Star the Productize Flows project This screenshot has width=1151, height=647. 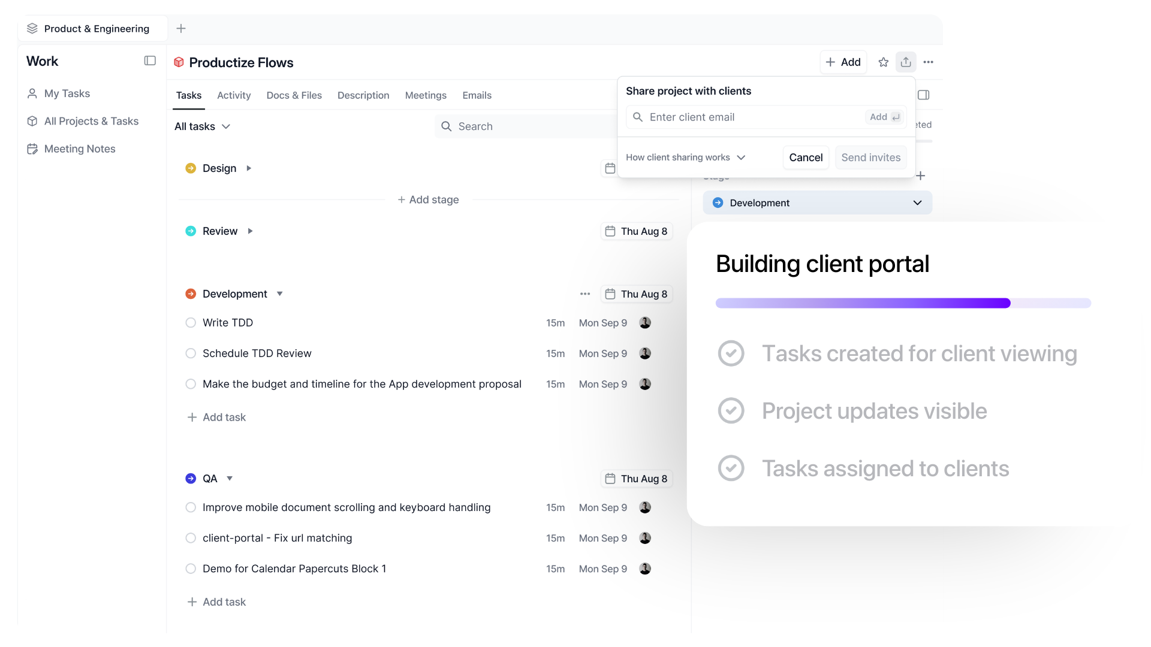(x=883, y=62)
